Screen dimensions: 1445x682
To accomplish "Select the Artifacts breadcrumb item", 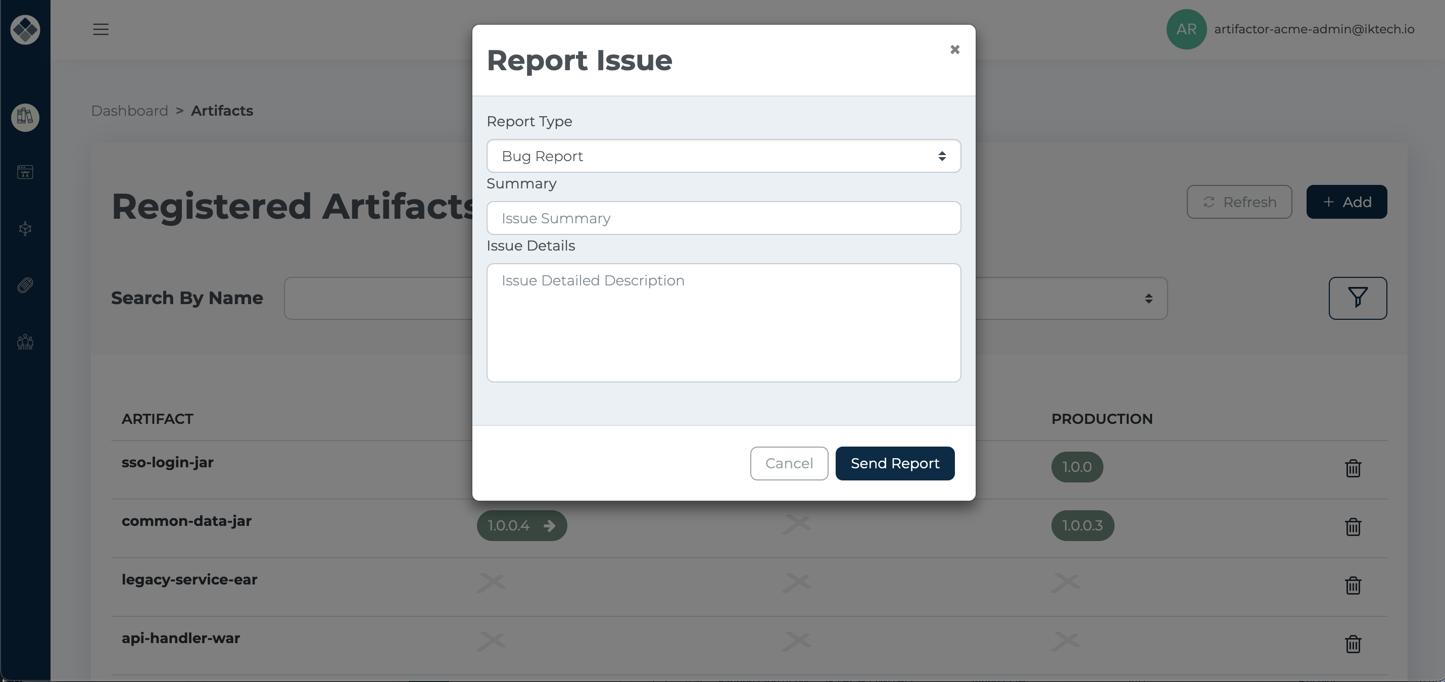I will 222,111.
